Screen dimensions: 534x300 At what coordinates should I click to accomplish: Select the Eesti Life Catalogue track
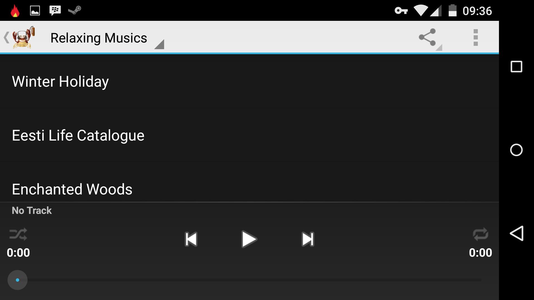click(249, 135)
